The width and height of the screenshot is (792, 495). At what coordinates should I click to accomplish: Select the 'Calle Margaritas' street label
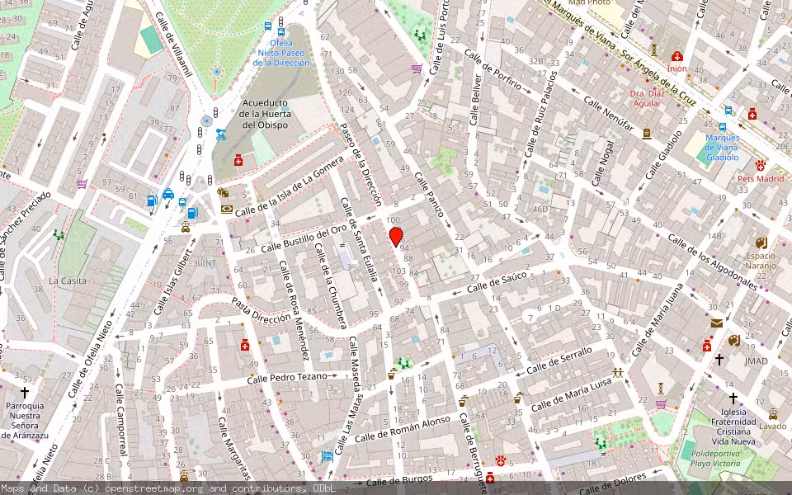pyautogui.click(x=235, y=449)
